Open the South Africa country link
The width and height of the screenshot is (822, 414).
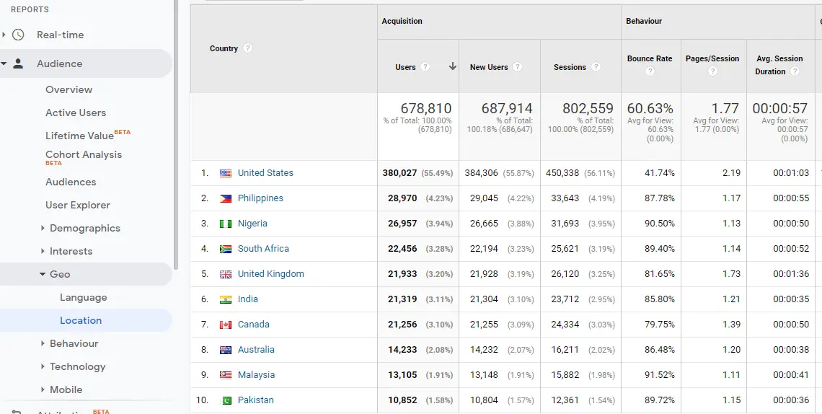[263, 249]
